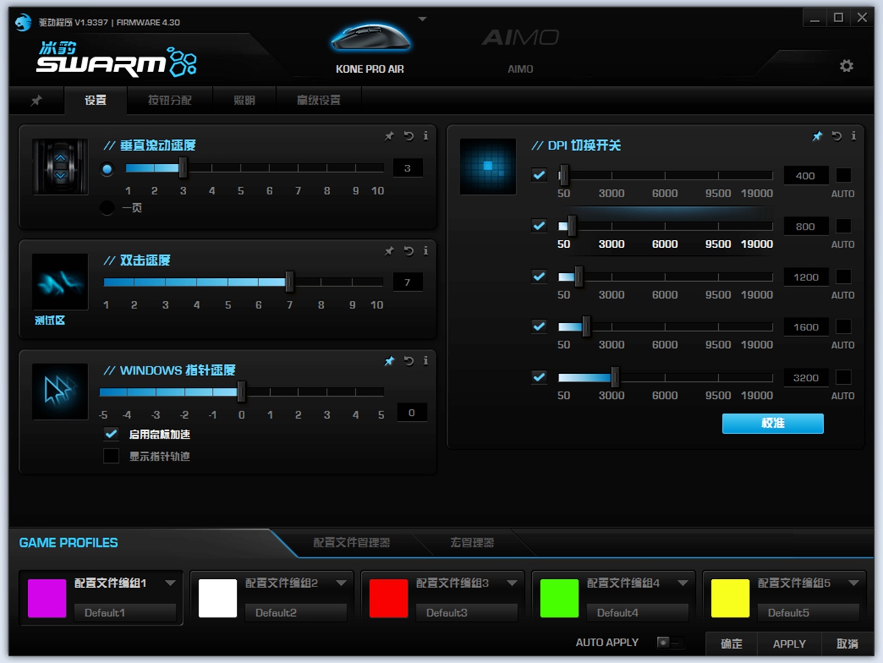Screen dimensions: 883x663
Task: Unpin the DPI 切换开关 panel
Action: [817, 136]
